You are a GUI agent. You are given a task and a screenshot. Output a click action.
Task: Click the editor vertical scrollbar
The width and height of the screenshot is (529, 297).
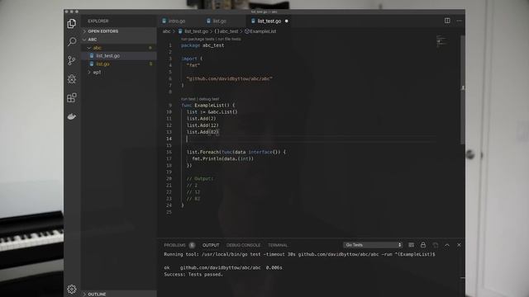pyautogui.click(x=463, y=89)
